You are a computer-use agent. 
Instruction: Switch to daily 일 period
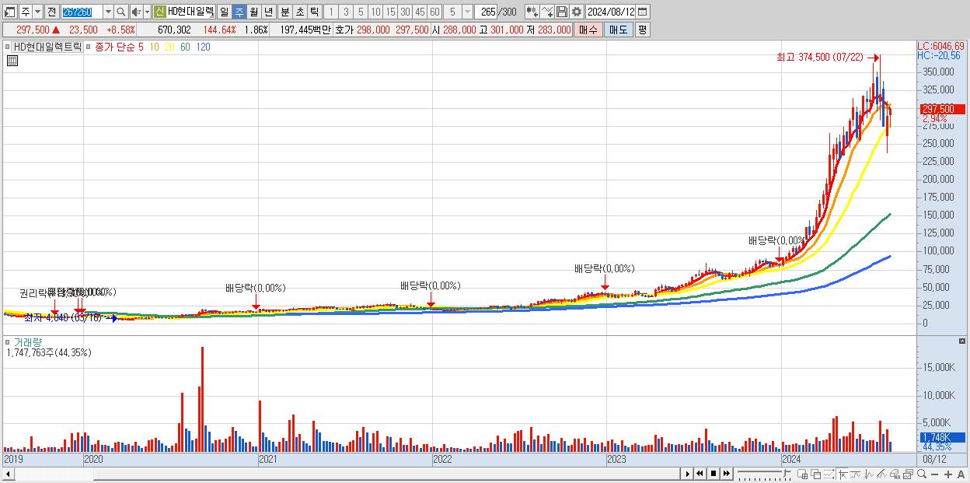[x=224, y=12]
